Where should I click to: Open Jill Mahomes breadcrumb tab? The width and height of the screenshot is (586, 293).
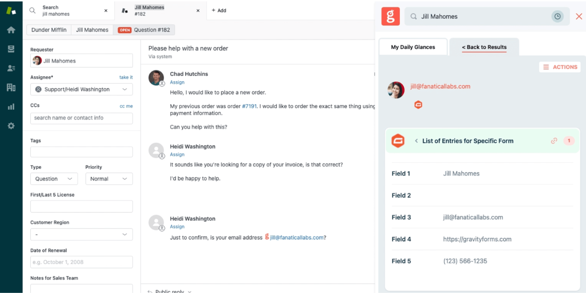coord(92,30)
